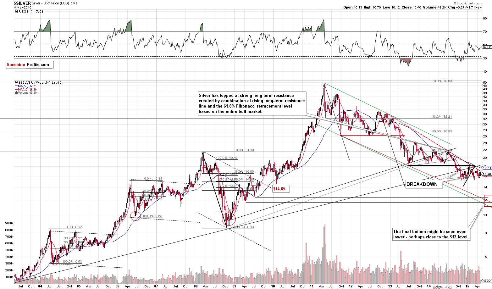Click the Fibonacci label 100.0%: 8.43
The width and height of the screenshot is (492, 289).
(x=244, y=227)
